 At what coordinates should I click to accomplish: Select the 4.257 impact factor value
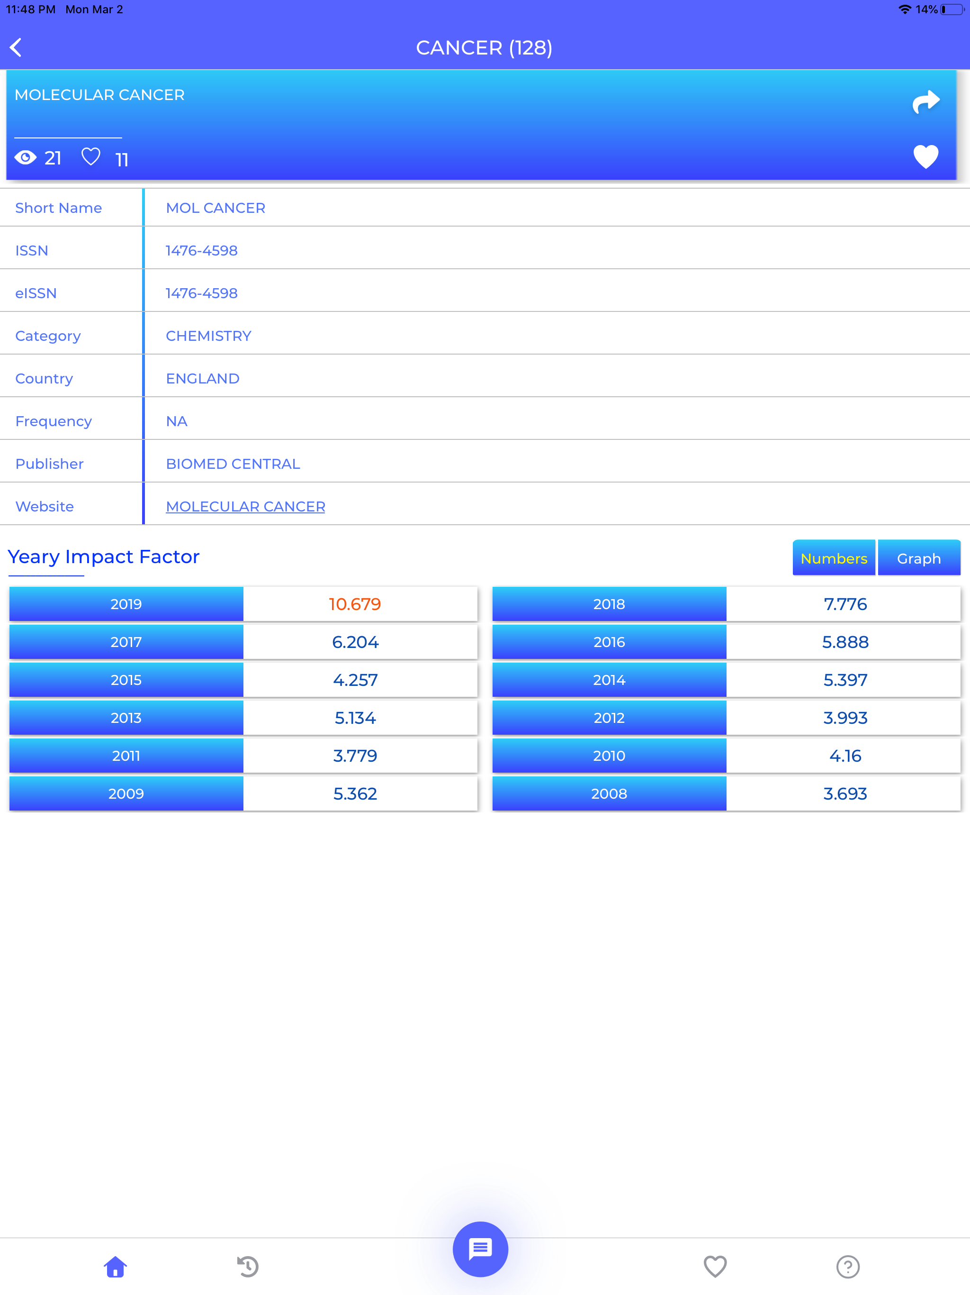pyautogui.click(x=355, y=680)
